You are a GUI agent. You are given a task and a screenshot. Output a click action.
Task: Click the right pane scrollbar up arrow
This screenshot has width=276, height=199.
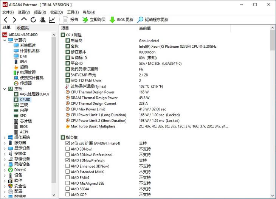(x=273, y=28)
